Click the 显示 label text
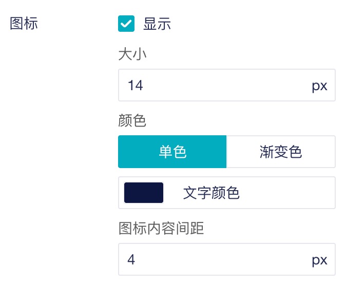346x288 pixels. pos(157,24)
